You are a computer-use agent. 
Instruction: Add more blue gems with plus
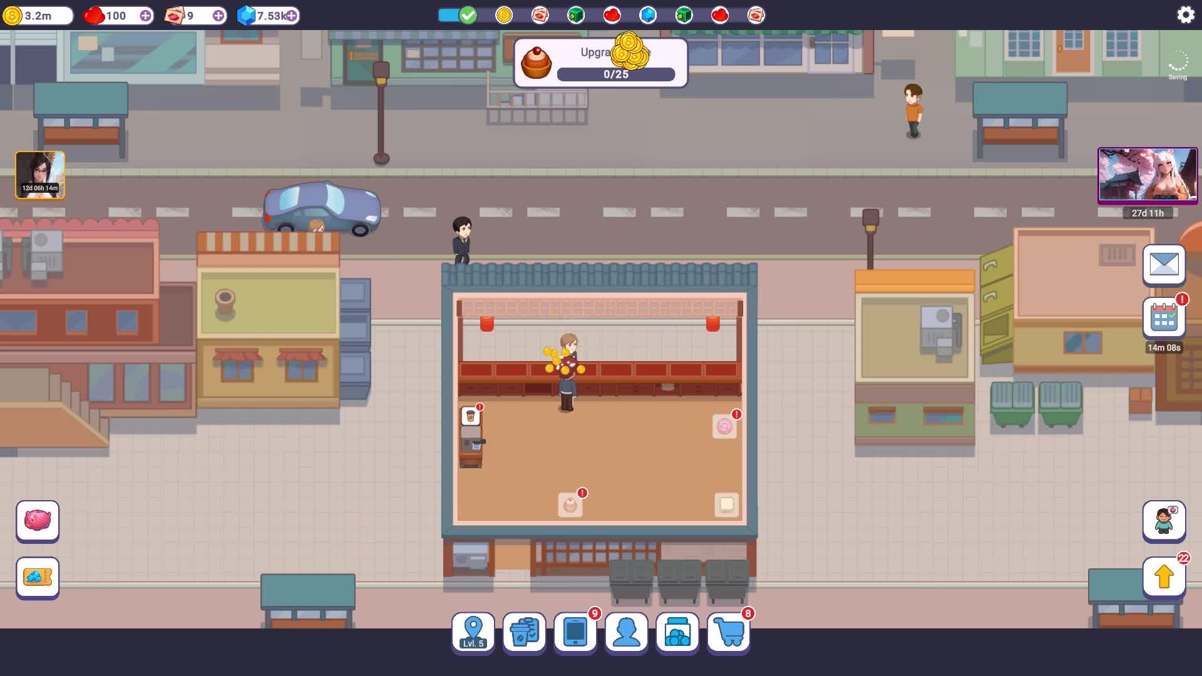pyautogui.click(x=292, y=16)
